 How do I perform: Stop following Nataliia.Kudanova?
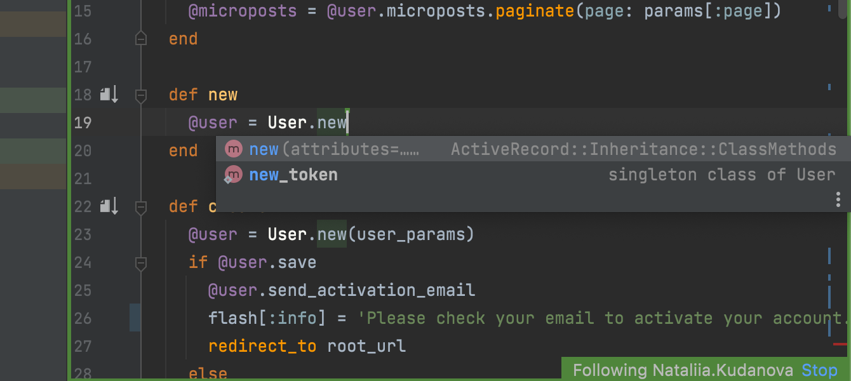(x=819, y=370)
